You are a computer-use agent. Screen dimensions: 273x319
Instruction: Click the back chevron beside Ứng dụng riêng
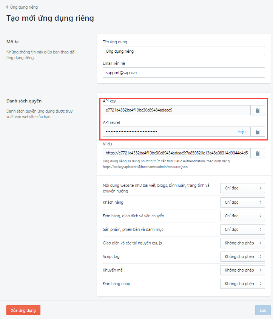[x=7, y=7]
